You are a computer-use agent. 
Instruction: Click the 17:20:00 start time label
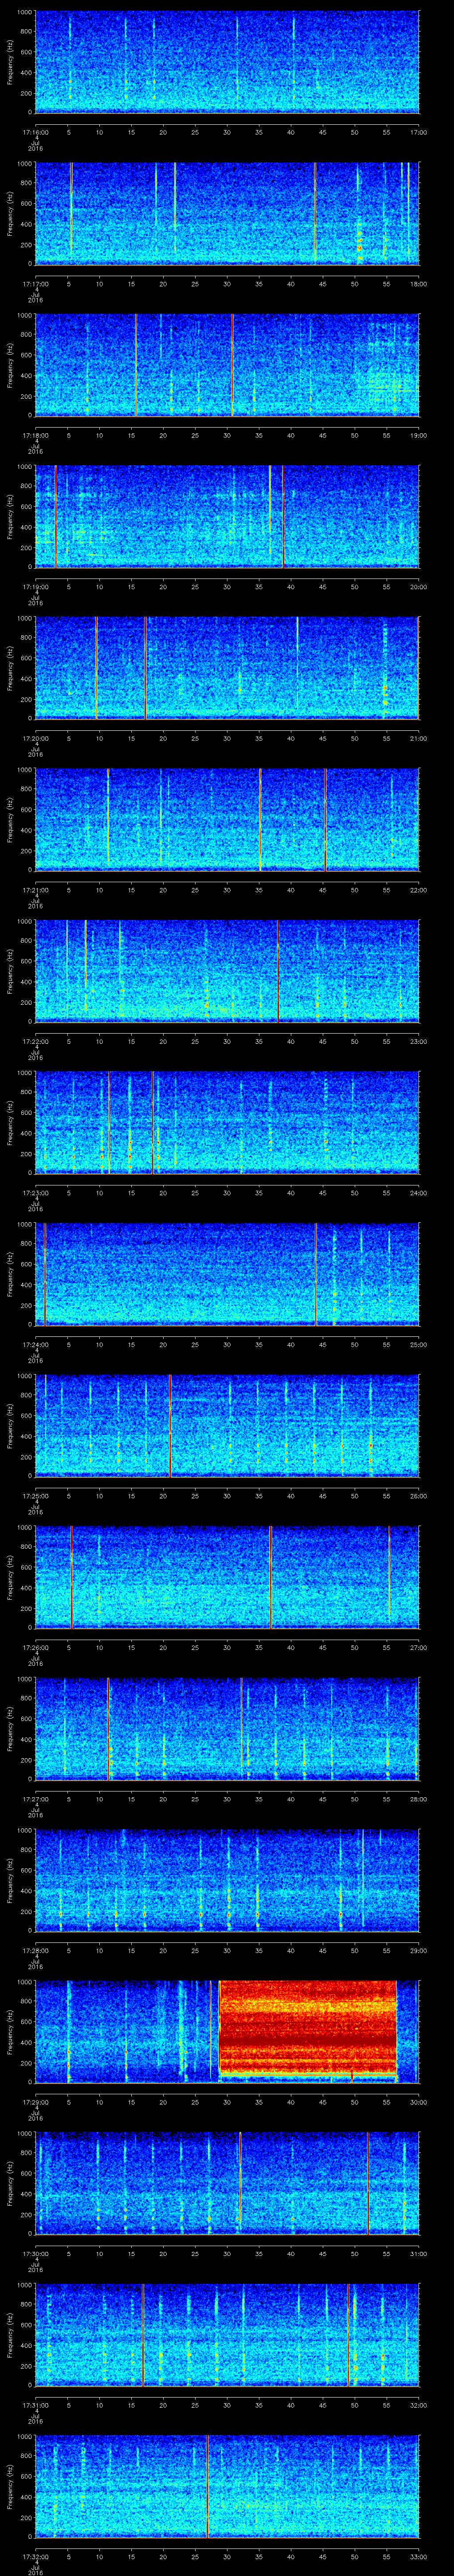tap(35, 738)
